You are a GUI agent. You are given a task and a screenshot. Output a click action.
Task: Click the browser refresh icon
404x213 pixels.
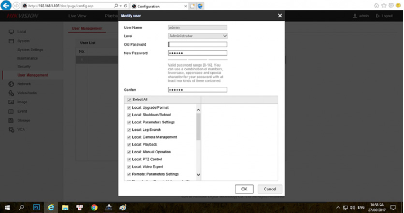[126, 6]
